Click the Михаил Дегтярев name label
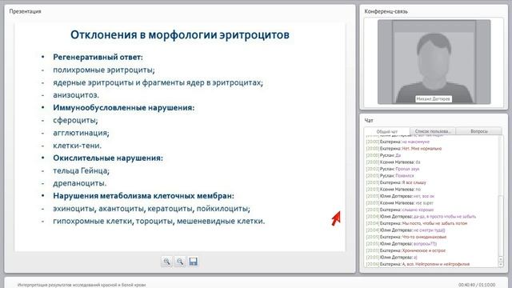This screenshot has height=288, width=512. [x=434, y=98]
